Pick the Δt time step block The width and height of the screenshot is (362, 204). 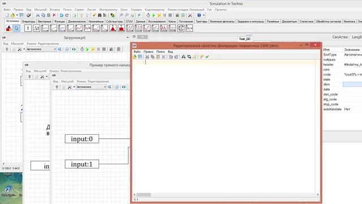[x=36, y=28]
